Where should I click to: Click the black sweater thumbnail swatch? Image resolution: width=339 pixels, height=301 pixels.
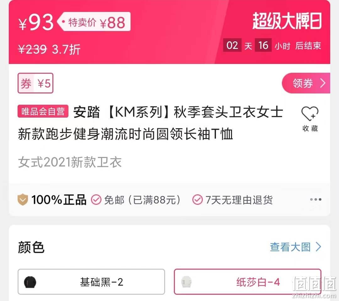click(x=30, y=282)
